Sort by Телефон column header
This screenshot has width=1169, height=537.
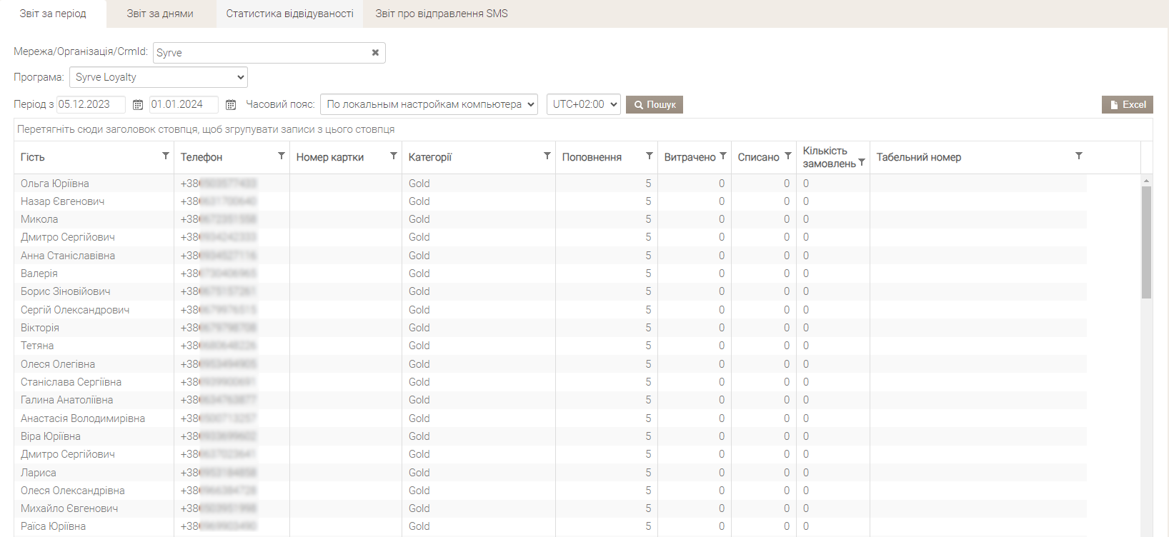202,157
